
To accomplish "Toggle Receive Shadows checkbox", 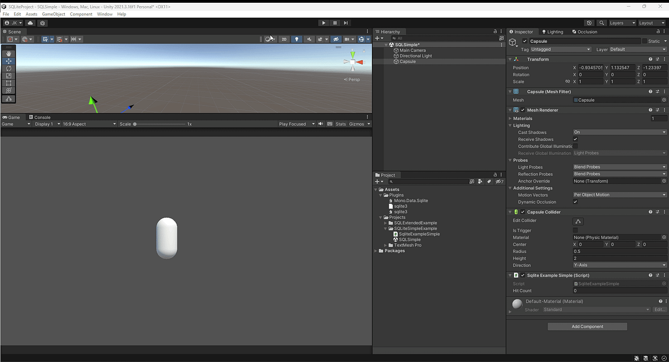I will 575,139.
